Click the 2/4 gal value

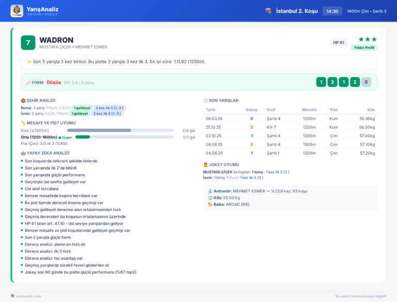point(189,130)
